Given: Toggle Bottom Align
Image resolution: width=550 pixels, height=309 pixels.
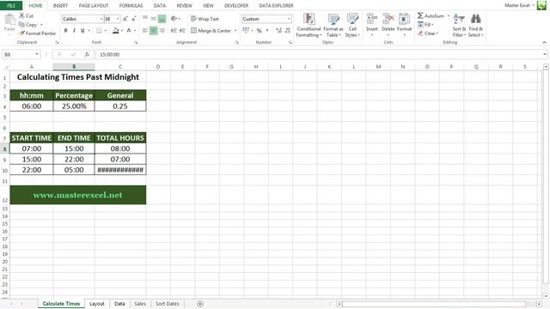Looking at the screenshot, I should coord(162,19).
